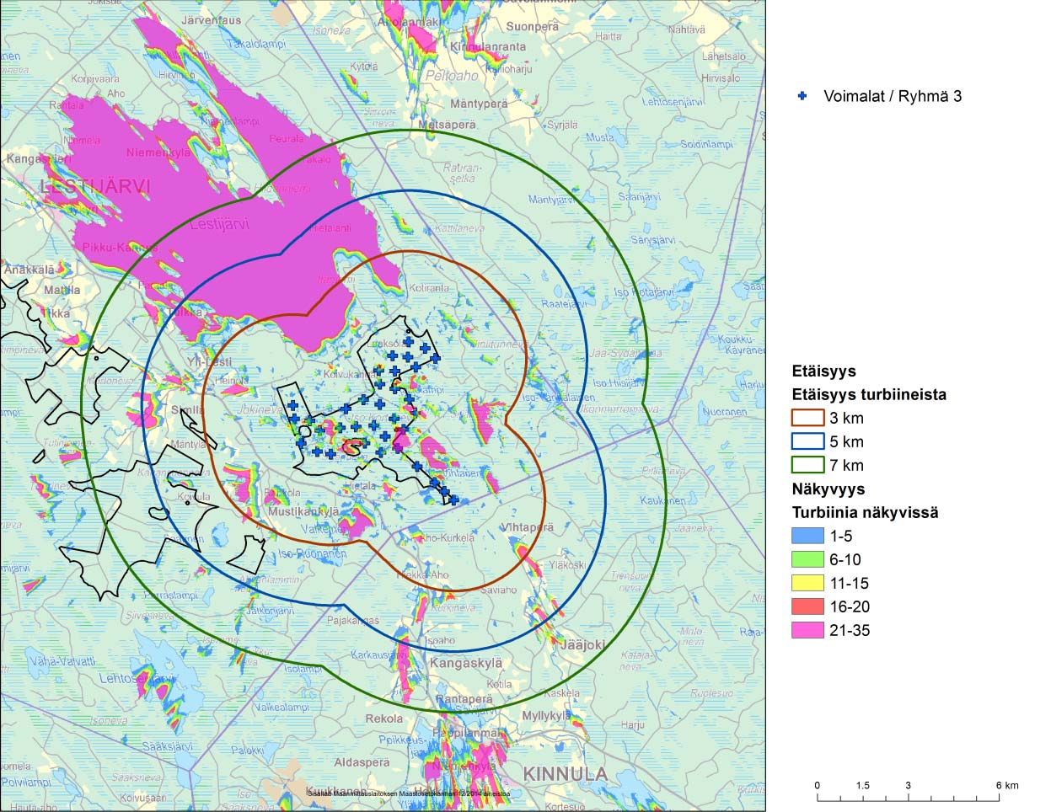
Task: Click the Jääjoki place label
Action: coord(583,645)
